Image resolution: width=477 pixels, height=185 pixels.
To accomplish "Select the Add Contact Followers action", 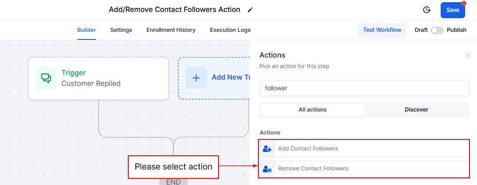I will [x=308, y=149].
